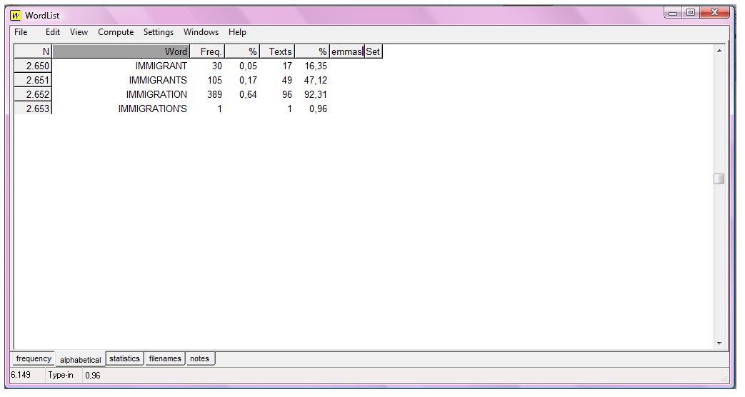Switch to the statistics tab
This screenshot has width=745, height=397.
click(124, 358)
